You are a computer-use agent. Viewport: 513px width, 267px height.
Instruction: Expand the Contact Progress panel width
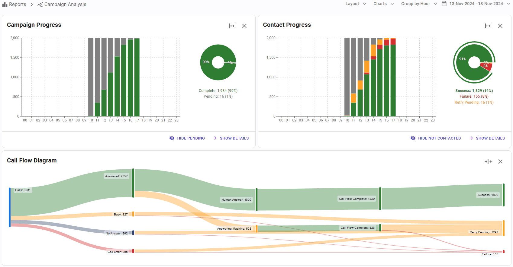click(488, 26)
